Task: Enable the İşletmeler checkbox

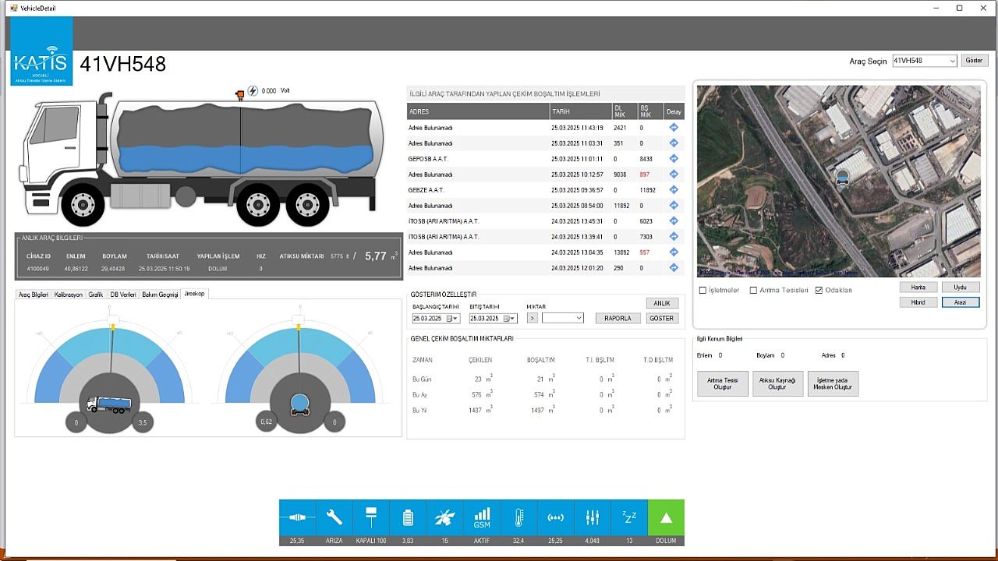Action: pyautogui.click(x=703, y=291)
